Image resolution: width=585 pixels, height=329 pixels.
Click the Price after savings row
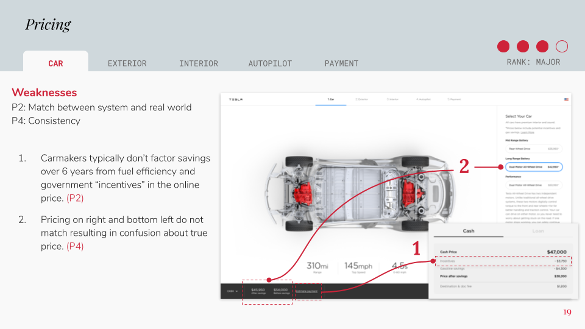503,277
